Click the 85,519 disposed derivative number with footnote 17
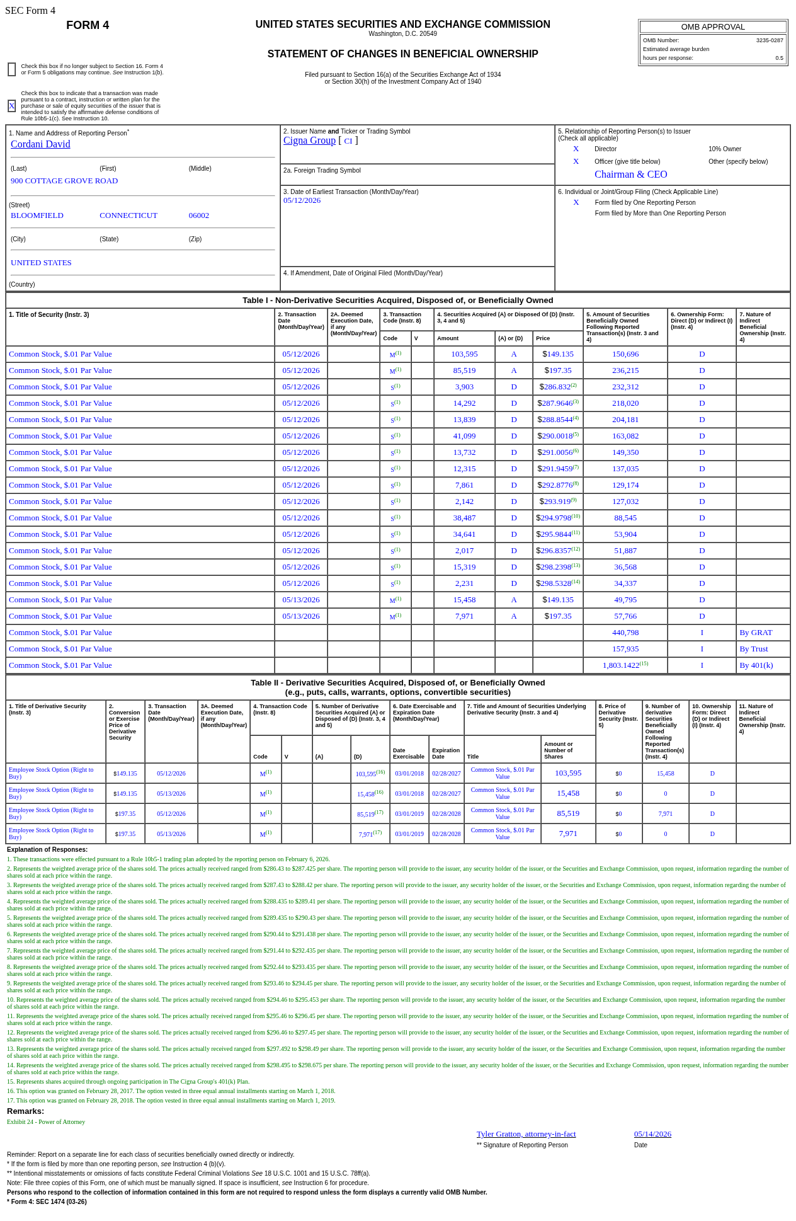The height and width of the screenshot is (1221, 796). coord(370,813)
